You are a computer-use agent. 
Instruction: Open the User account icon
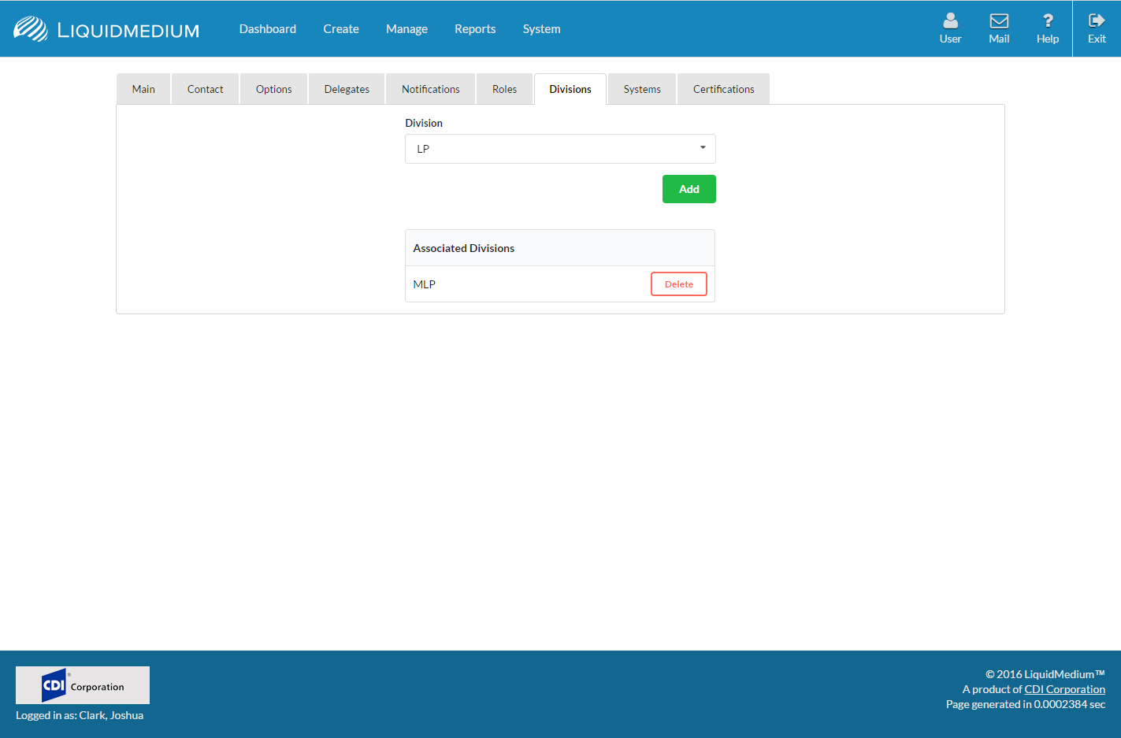[950, 21]
